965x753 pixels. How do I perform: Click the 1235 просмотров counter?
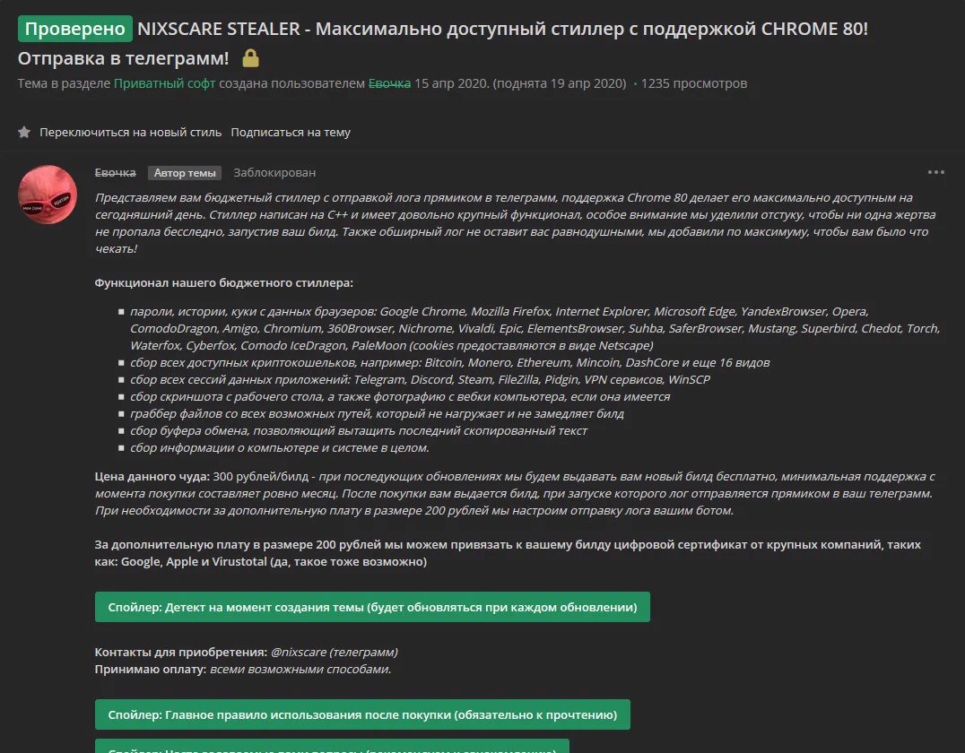pos(693,83)
